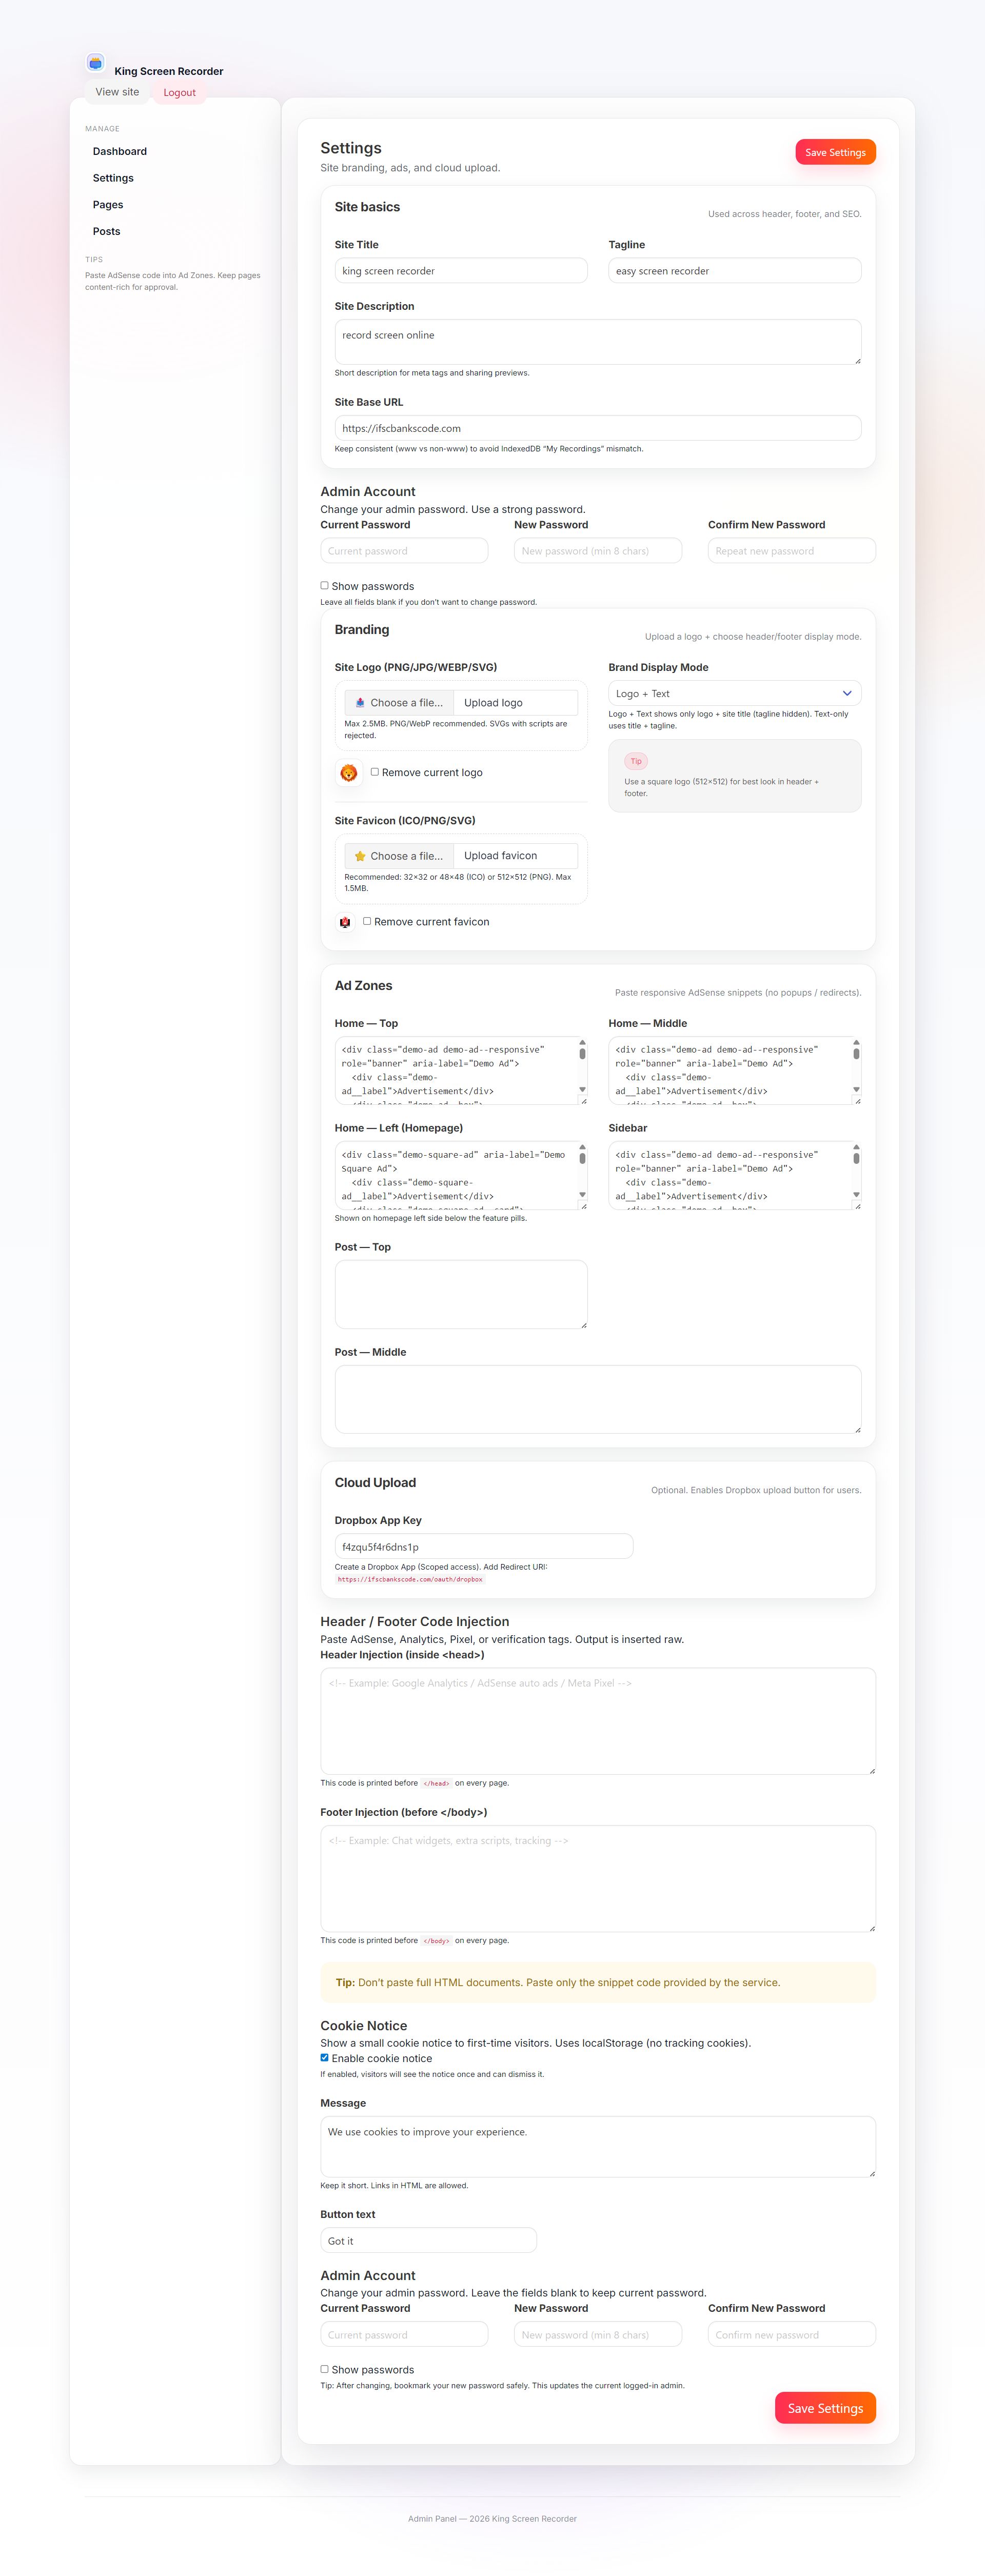
Task: Check Remove current logo box
Action: 375,772
